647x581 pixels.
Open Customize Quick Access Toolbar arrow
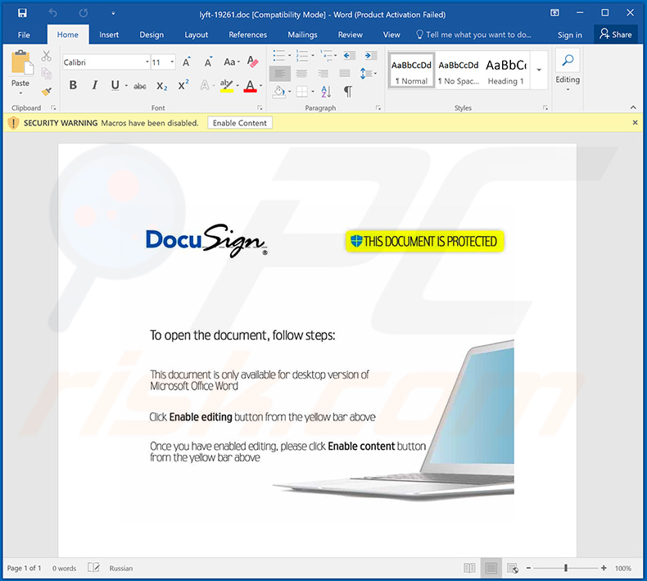point(113,14)
